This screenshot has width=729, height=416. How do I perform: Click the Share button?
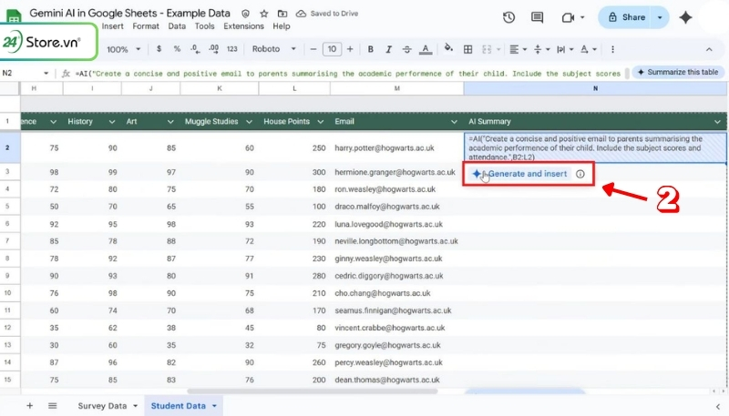(626, 17)
